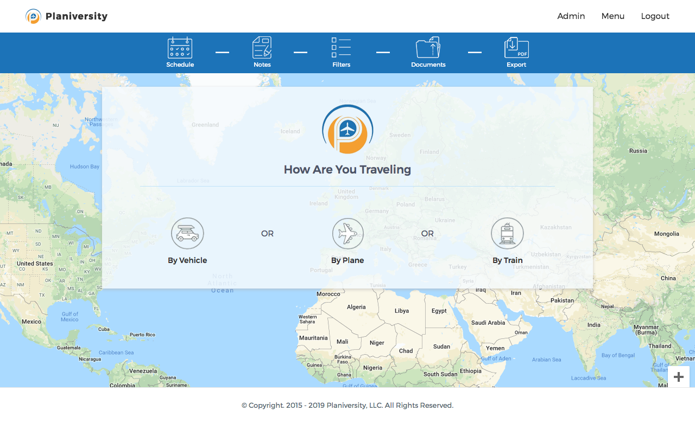Click Russia label on the map
The height and width of the screenshot is (423, 695).
click(x=638, y=151)
